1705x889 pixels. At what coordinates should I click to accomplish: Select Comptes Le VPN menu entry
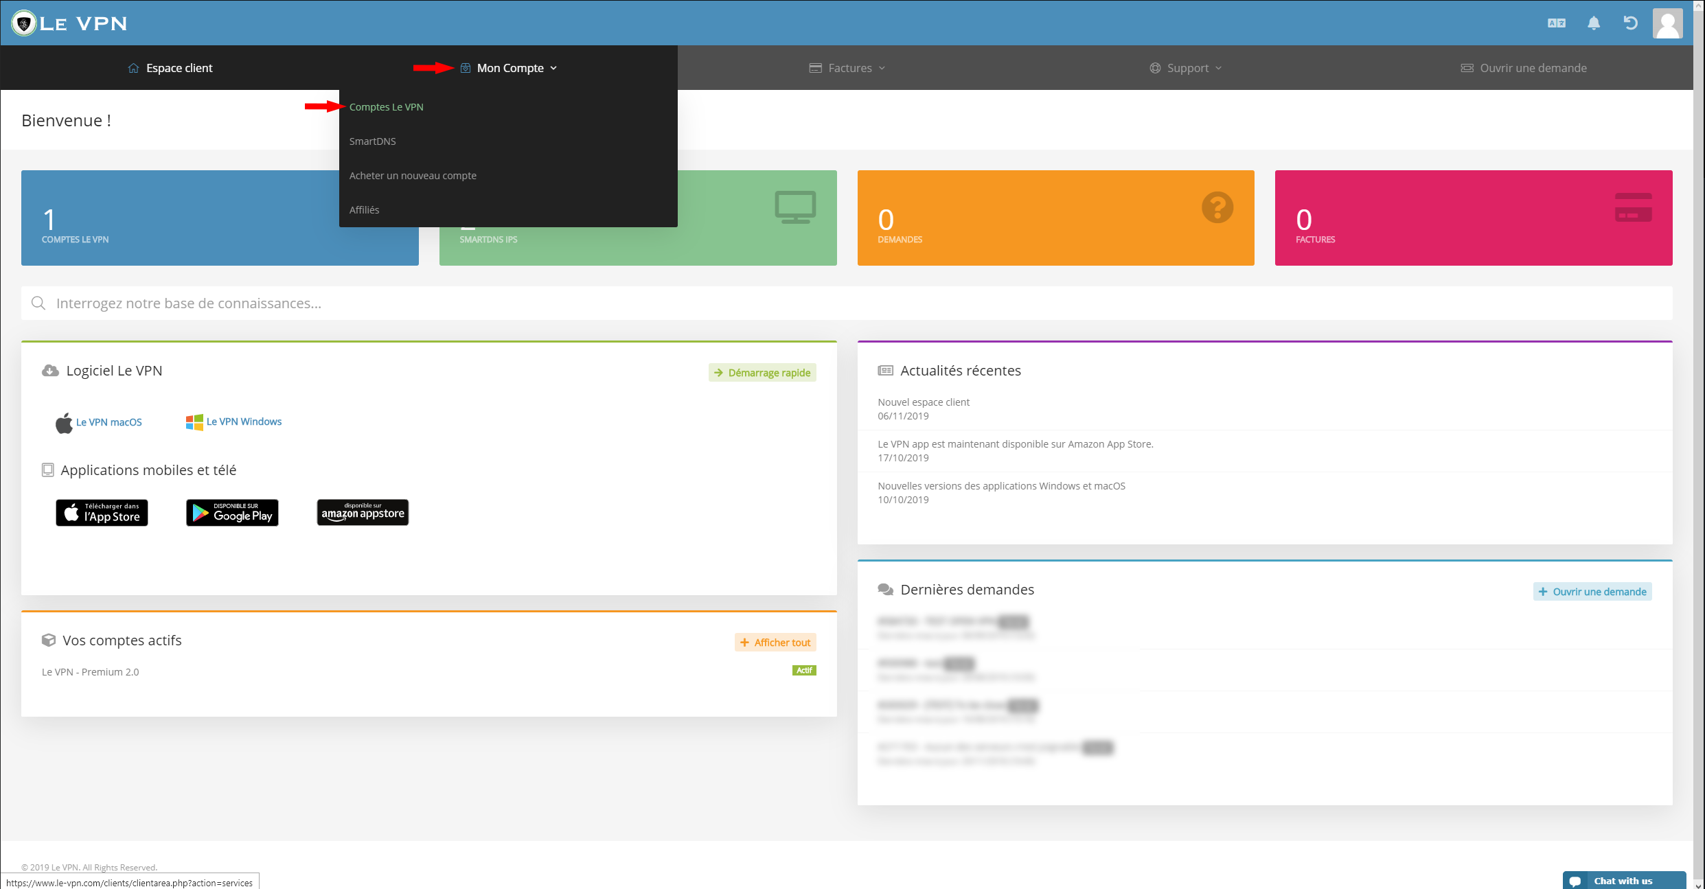(386, 107)
